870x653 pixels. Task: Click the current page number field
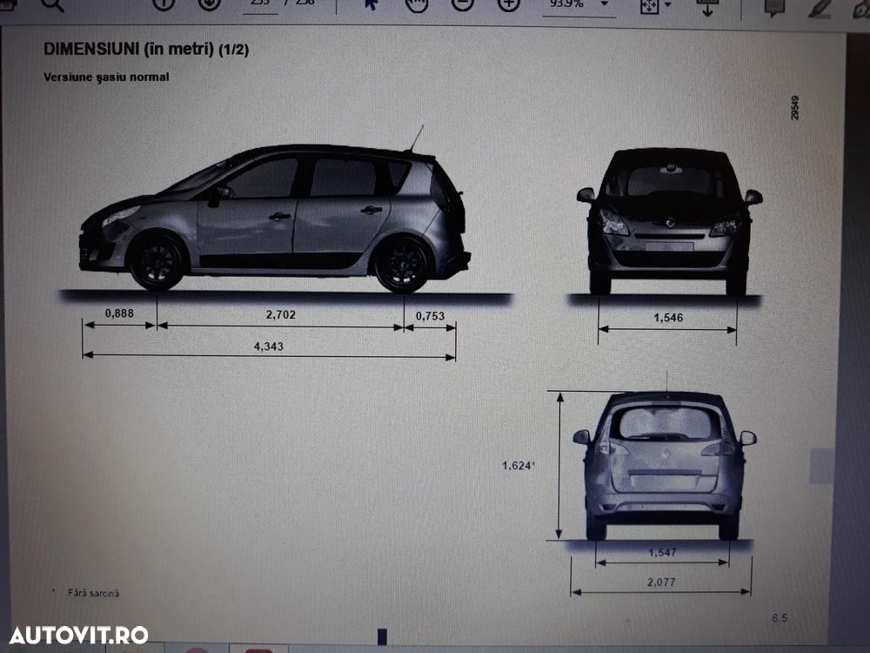coord(259,4)
